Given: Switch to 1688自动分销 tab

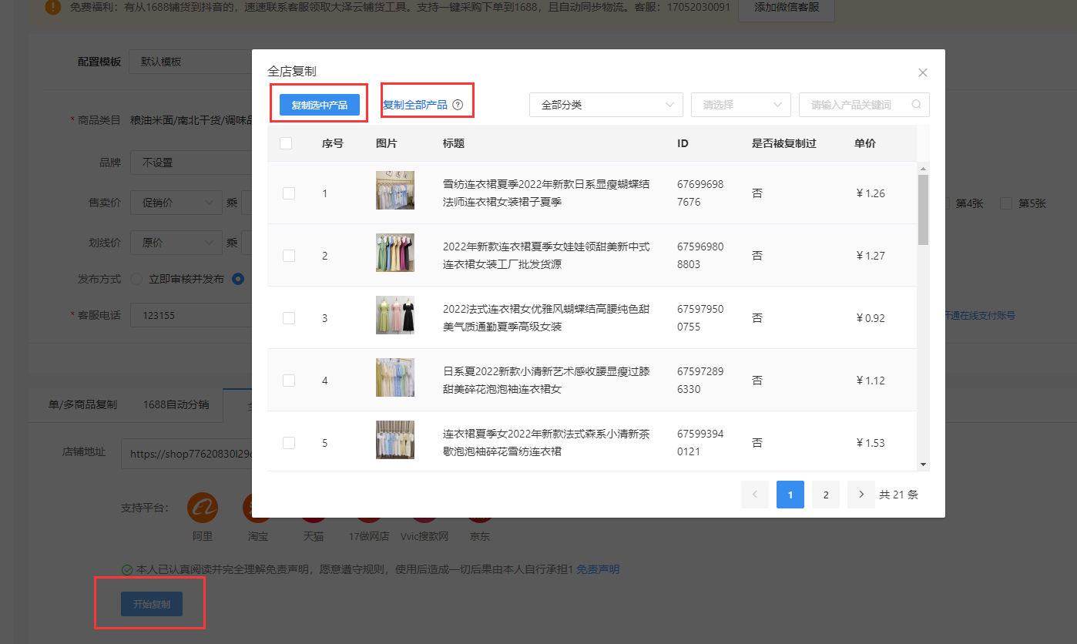Looking at the screenshot, I should 176,404.
